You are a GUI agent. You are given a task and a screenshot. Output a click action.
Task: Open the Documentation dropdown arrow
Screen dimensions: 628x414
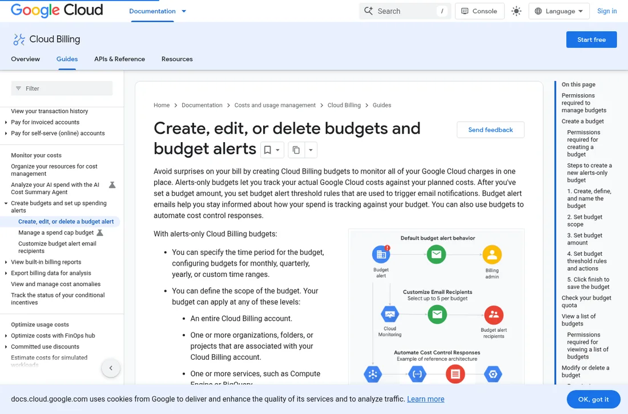184,11
